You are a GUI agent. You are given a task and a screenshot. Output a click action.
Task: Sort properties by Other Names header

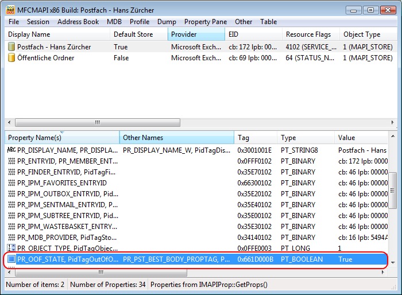(x=177, y=138)
